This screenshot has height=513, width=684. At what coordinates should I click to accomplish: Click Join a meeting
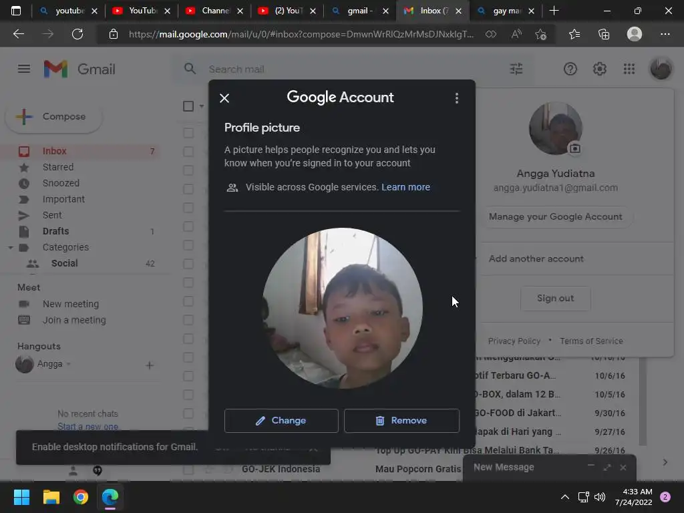pos(74,320)
